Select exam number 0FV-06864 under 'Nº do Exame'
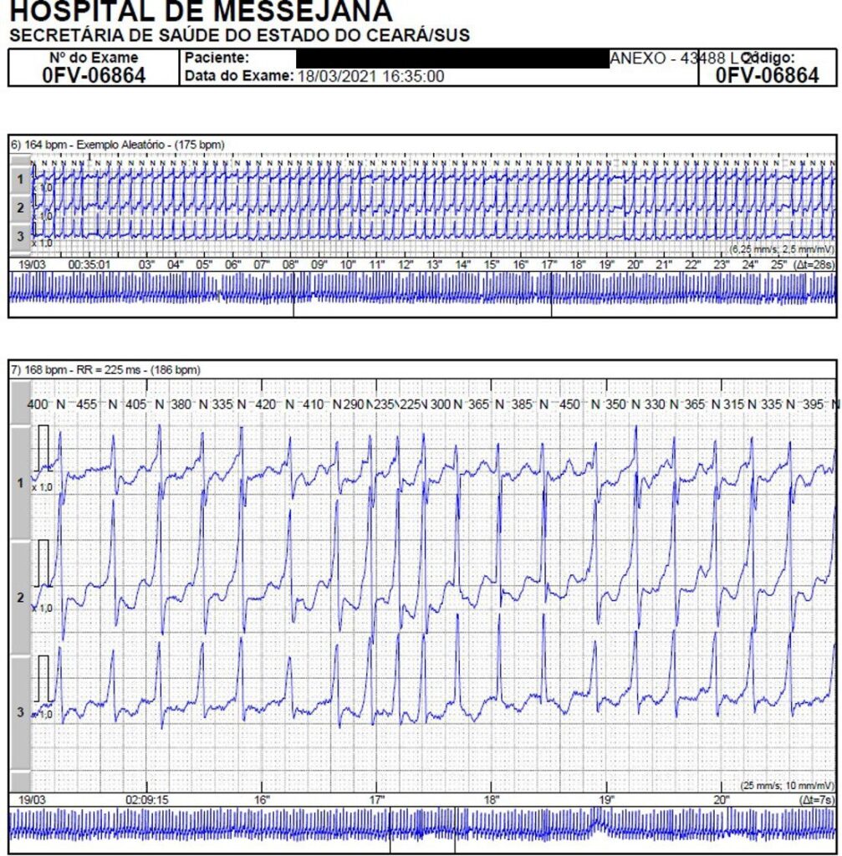This screenshot has width=842, height=856. (94, 75)
